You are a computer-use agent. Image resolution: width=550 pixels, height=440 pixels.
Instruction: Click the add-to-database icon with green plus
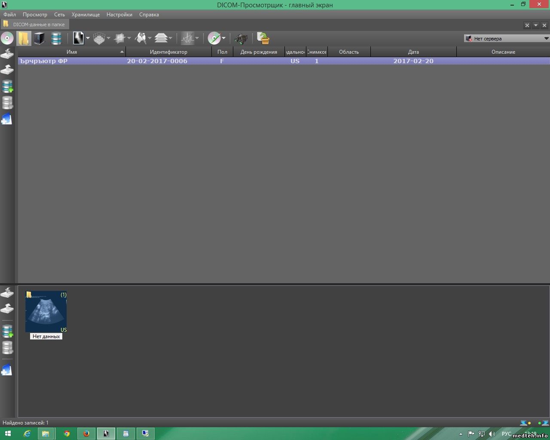[7, 86]
